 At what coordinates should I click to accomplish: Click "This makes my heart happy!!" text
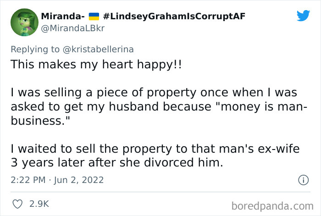click(96, 64)
